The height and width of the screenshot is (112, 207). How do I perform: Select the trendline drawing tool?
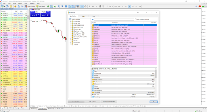pos(96,6)
